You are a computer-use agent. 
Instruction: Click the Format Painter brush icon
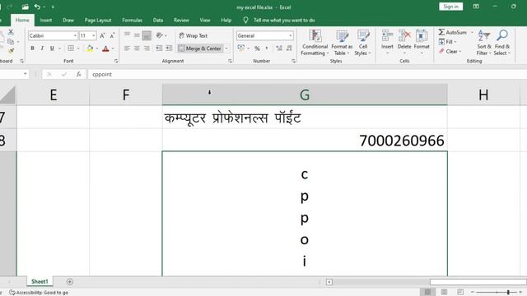[11, 51]
